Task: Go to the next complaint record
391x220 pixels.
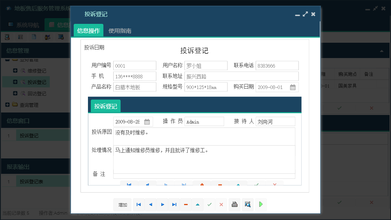Action: click(x=162, y=205)
